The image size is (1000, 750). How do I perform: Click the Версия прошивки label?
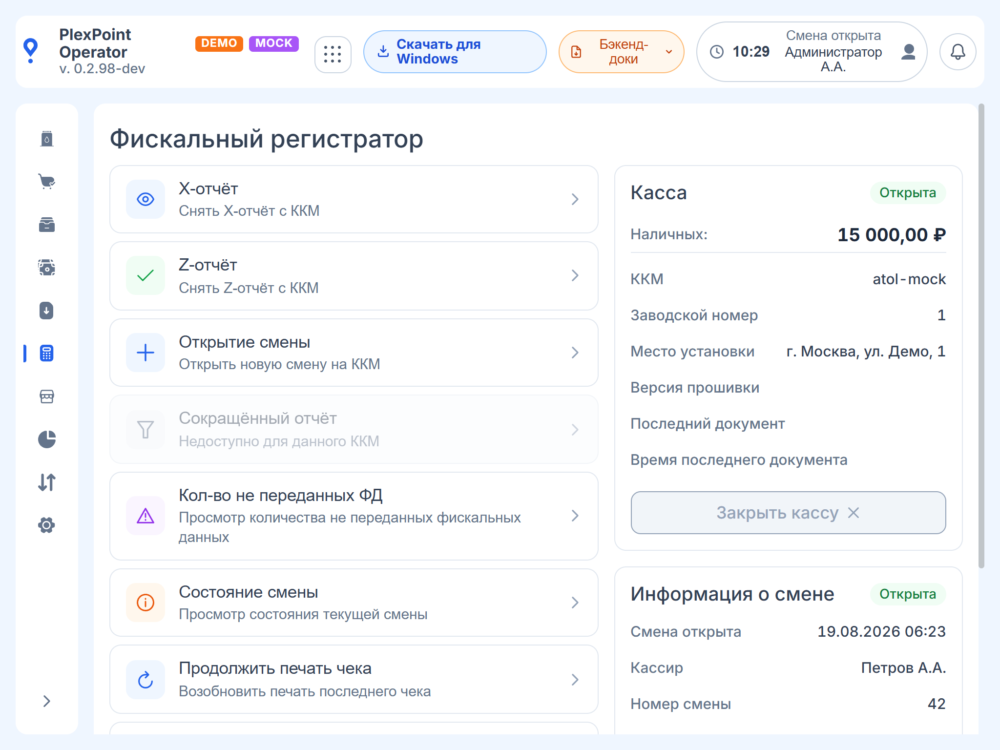point(695,388)
